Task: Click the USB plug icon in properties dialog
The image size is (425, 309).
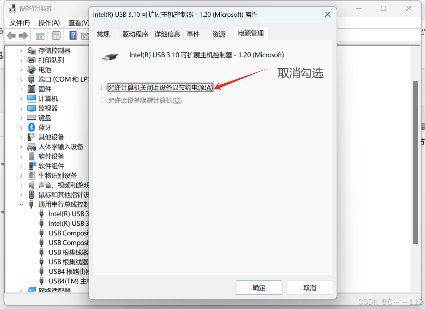Action: coord(110,57)
